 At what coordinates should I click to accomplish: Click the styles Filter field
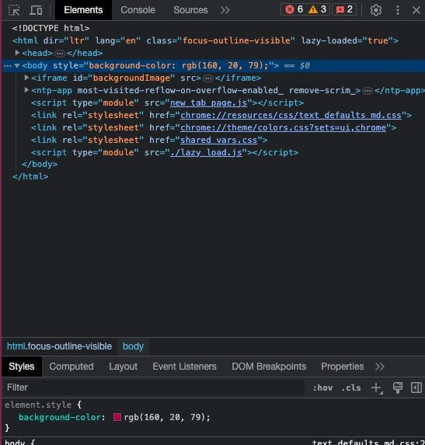tap(153, 388)
